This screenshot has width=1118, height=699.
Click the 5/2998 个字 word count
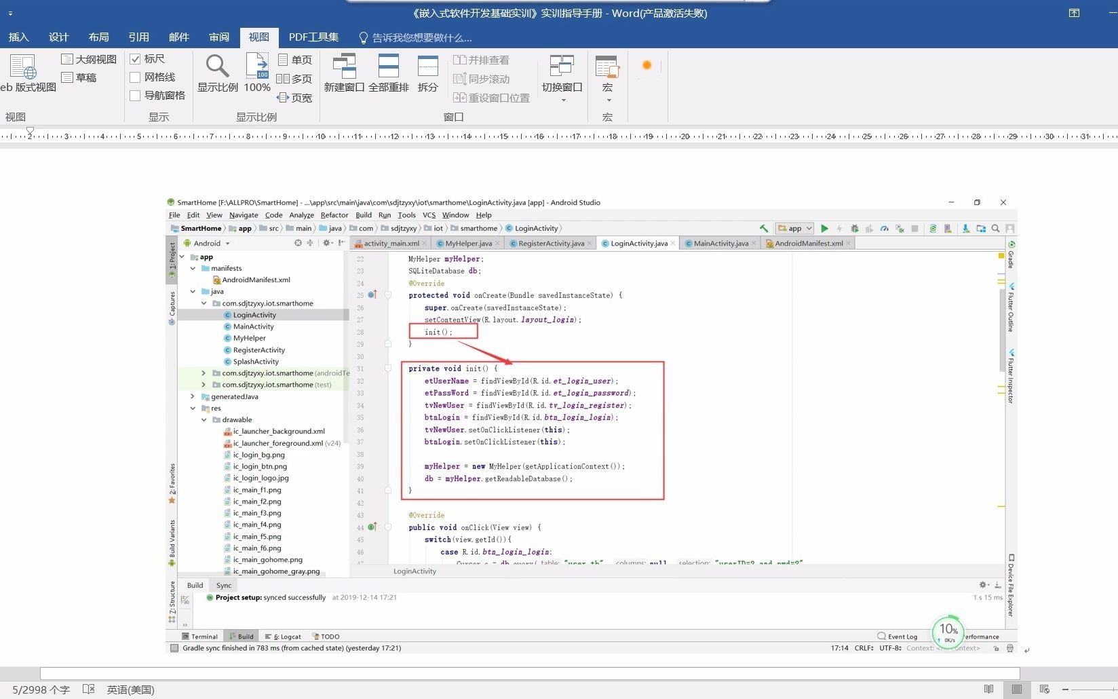click(41, 689)
